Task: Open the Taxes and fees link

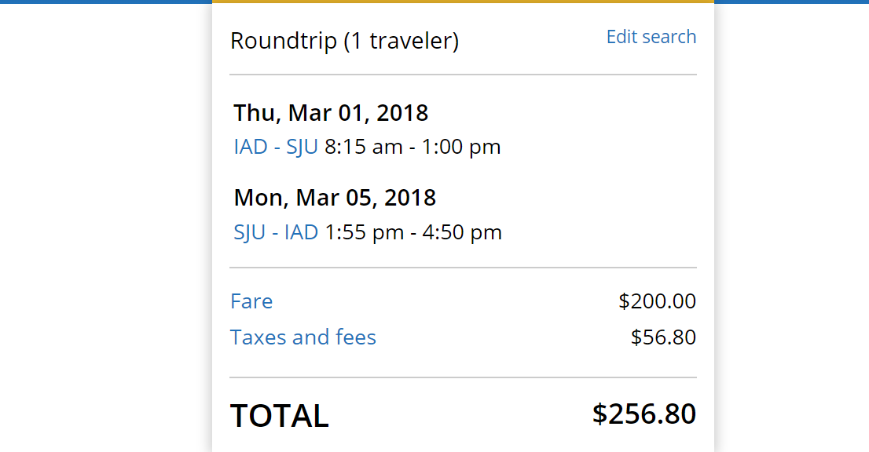Action: (x=303, y=337)
